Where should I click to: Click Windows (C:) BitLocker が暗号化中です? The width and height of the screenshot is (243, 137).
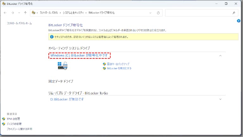(x=79, y=55)
